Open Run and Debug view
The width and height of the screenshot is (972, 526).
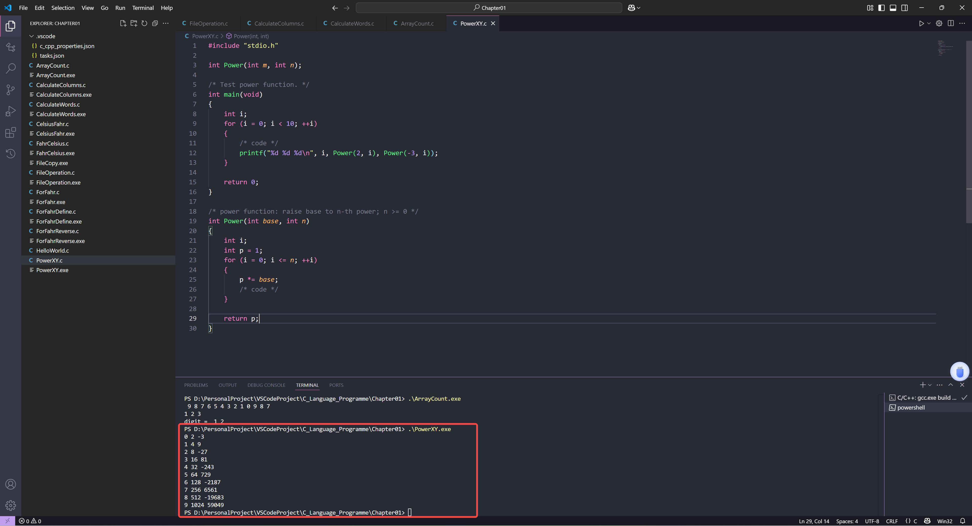click(11, 111)
